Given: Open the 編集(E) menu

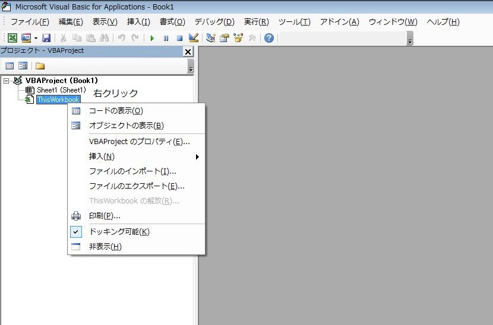Looking at the screenshot, I should tap(71, 22).
